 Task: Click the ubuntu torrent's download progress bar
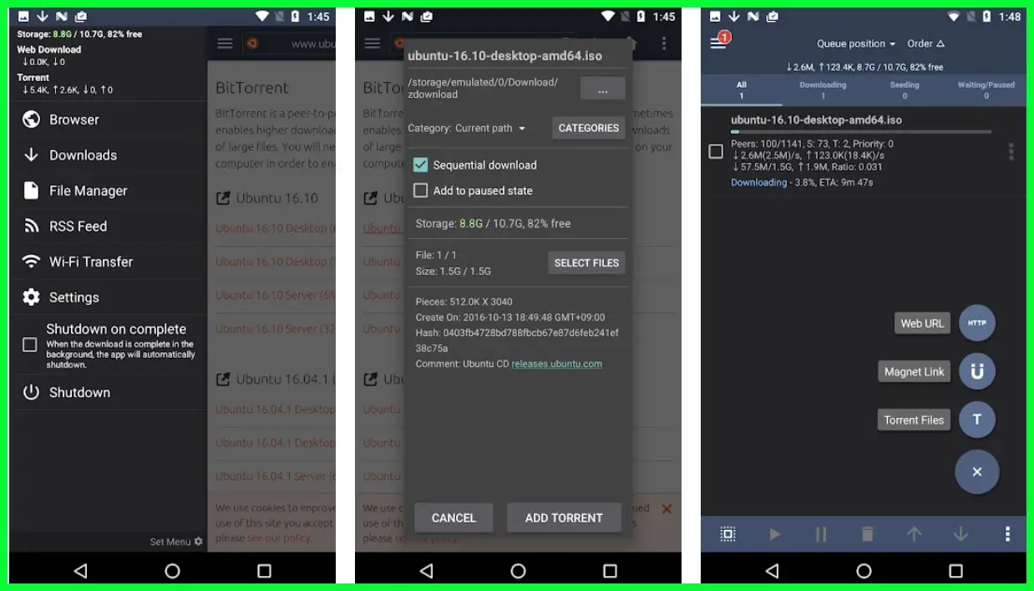pyautogui.click(x=861, y=132)
